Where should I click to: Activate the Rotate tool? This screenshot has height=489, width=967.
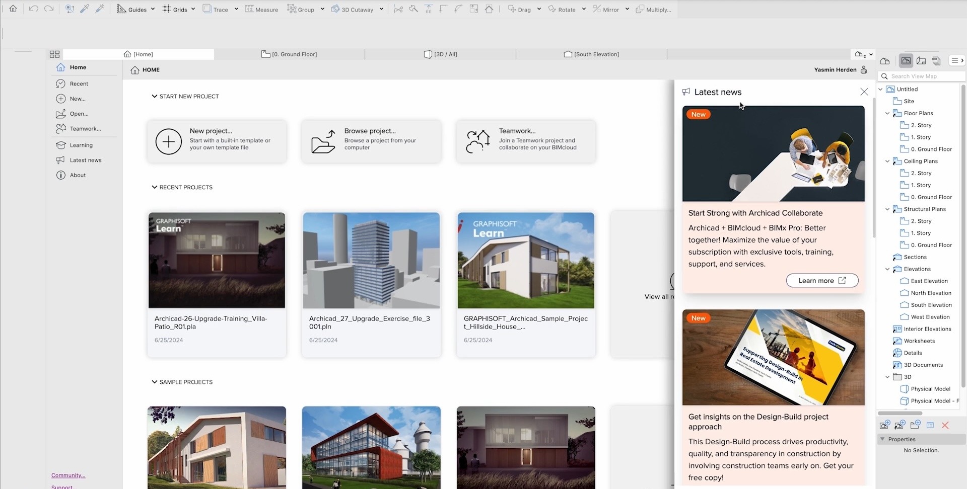coord(563,9)
